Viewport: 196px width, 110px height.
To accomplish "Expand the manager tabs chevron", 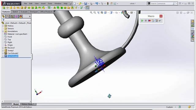I will click(x=30, y=16).
